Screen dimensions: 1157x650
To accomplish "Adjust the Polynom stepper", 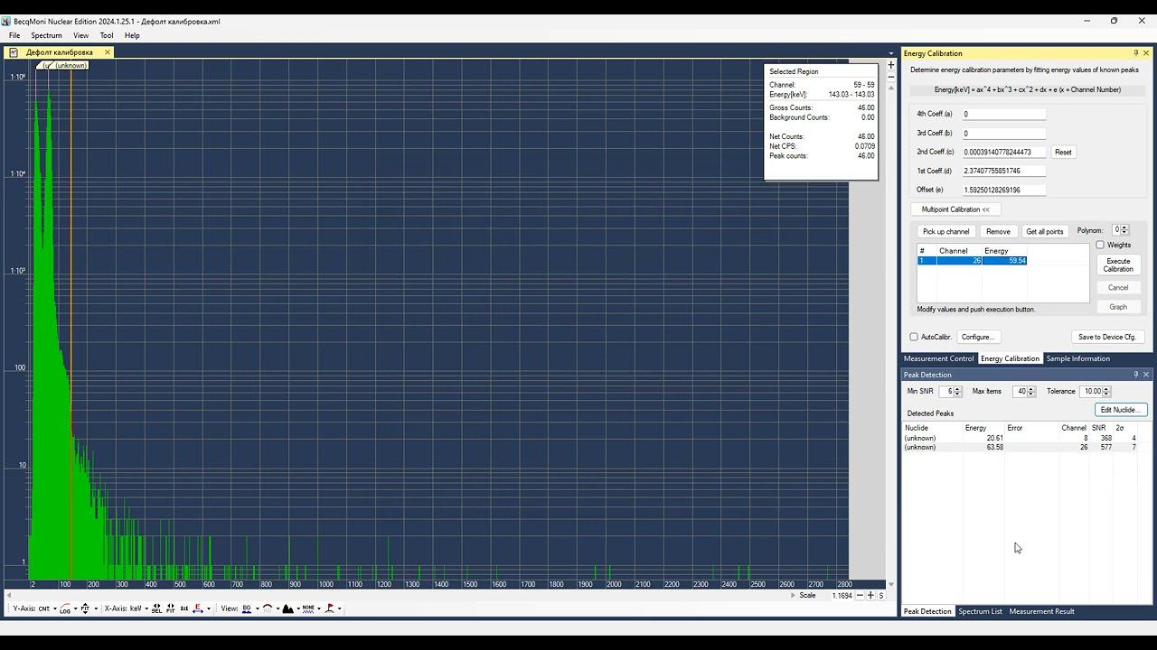I will point(1125,230).
